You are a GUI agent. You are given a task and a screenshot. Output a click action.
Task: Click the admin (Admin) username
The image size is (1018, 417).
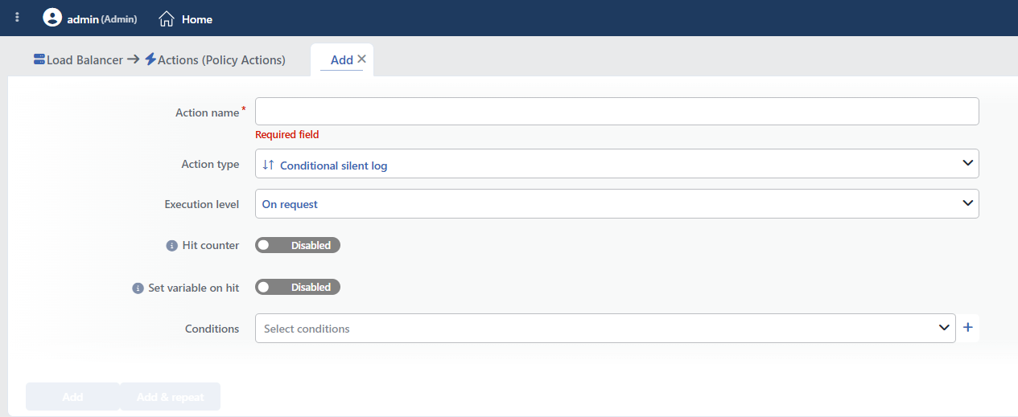tap(102, 18)
